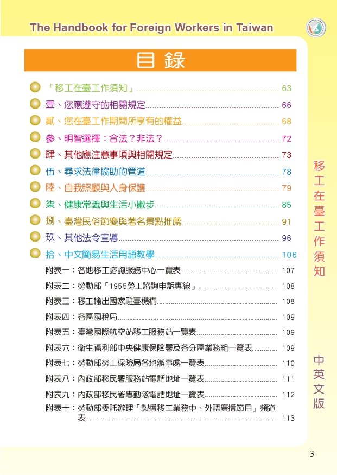
Task: Click page number 96
Action: coord(287,238)
